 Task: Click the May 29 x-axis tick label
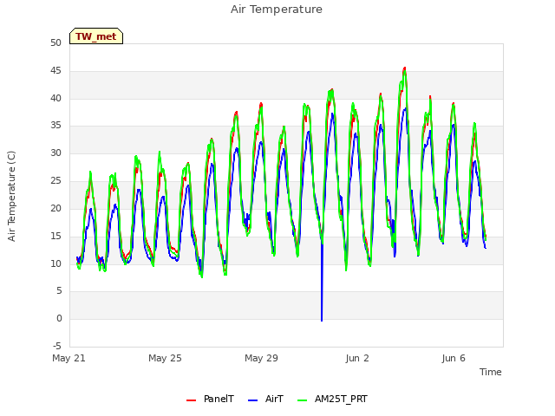click(261, 358)
